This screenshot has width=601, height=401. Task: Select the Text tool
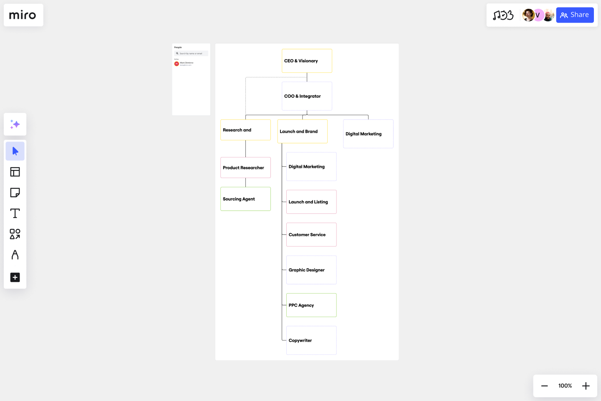15,213
